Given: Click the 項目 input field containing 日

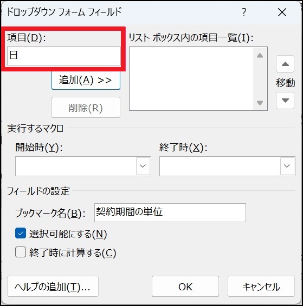Looking at the screenshot, I should tap(64, 56).
